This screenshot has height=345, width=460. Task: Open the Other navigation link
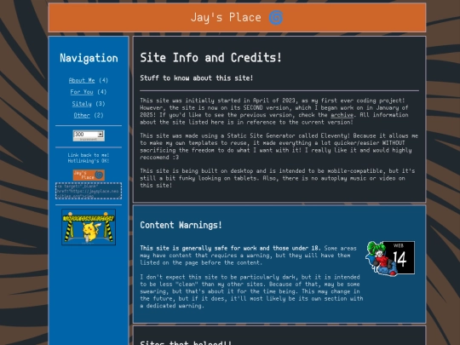82,115
